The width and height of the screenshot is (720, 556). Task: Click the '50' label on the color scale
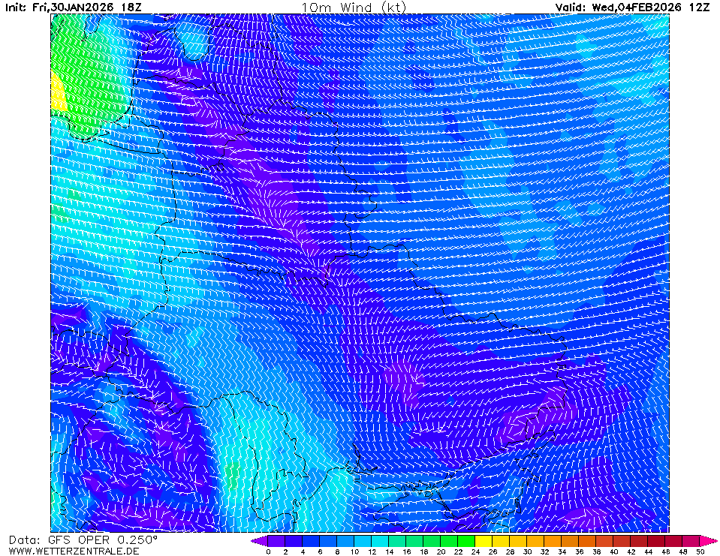coord(700,551)
